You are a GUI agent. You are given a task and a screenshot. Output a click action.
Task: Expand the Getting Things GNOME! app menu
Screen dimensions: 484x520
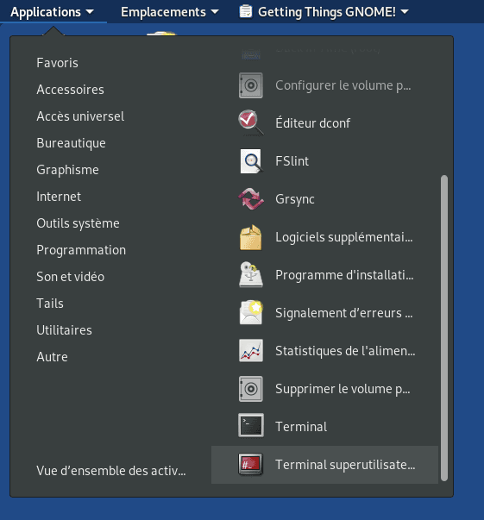[x=324, y=12]
